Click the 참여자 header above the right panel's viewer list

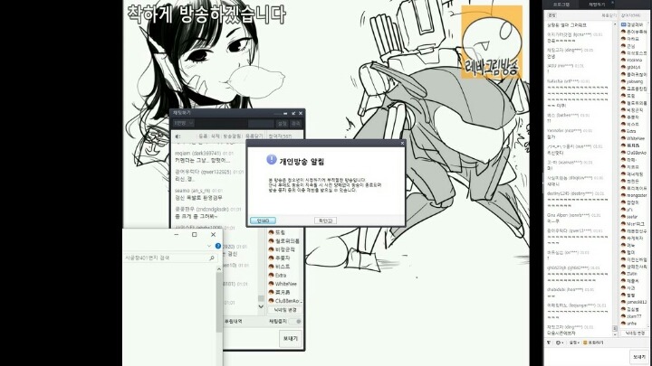click(631, 15)
